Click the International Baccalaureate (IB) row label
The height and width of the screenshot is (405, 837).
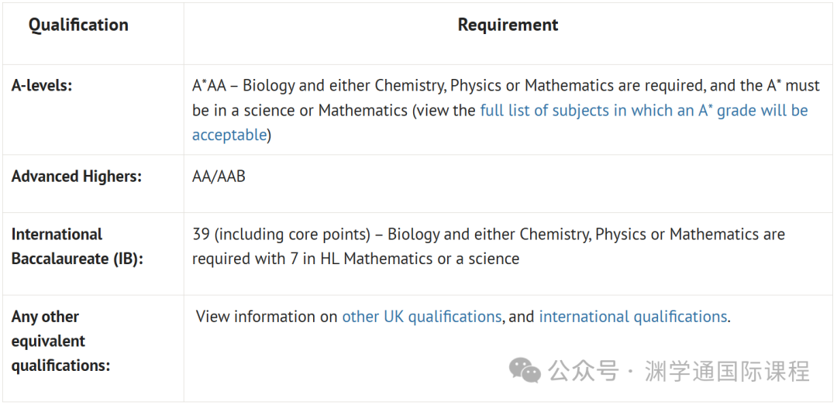coord(77,246)
